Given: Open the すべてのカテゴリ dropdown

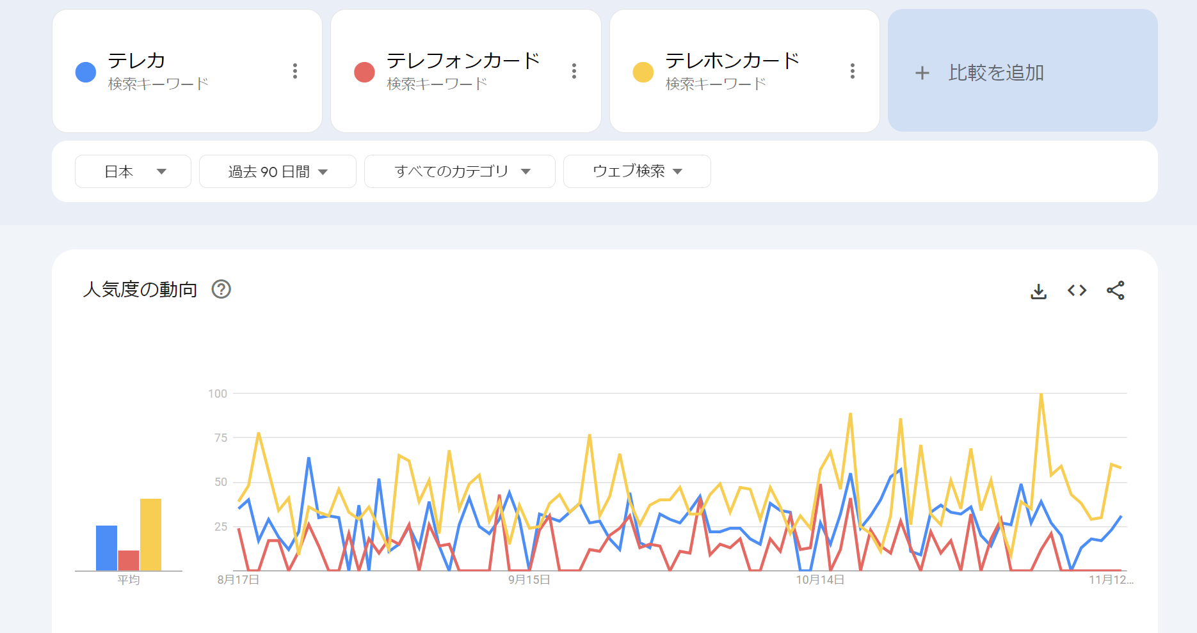Looking at the screenshot, I should tap(460, 171).
